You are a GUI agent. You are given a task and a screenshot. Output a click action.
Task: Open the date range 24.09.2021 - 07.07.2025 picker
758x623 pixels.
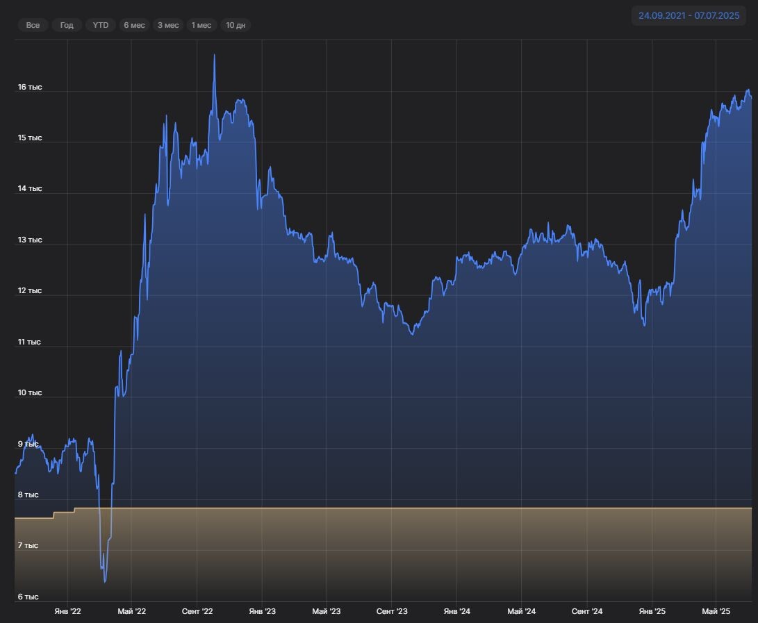689,15
